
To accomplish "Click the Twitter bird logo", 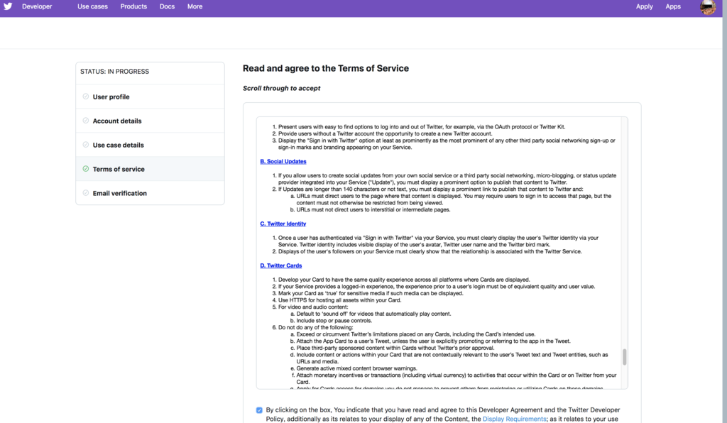I will point(8,6).
